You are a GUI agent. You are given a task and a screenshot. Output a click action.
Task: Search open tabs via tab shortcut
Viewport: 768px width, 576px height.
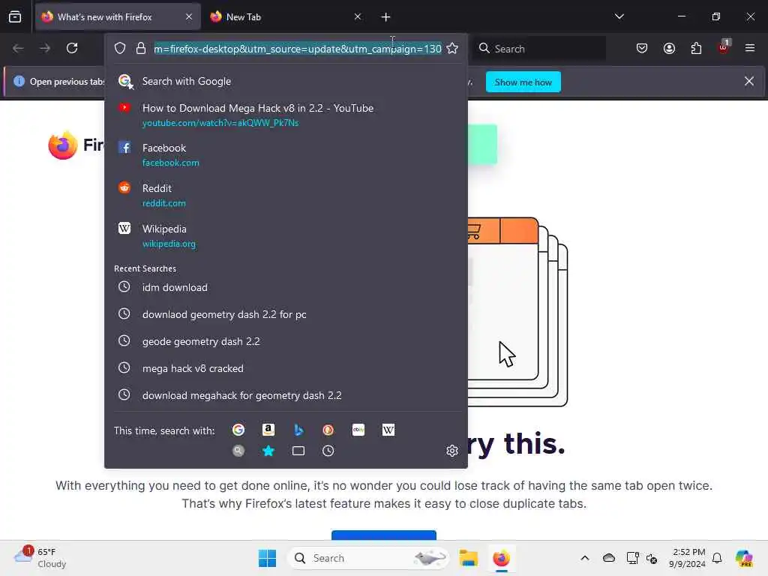[298, 451]
